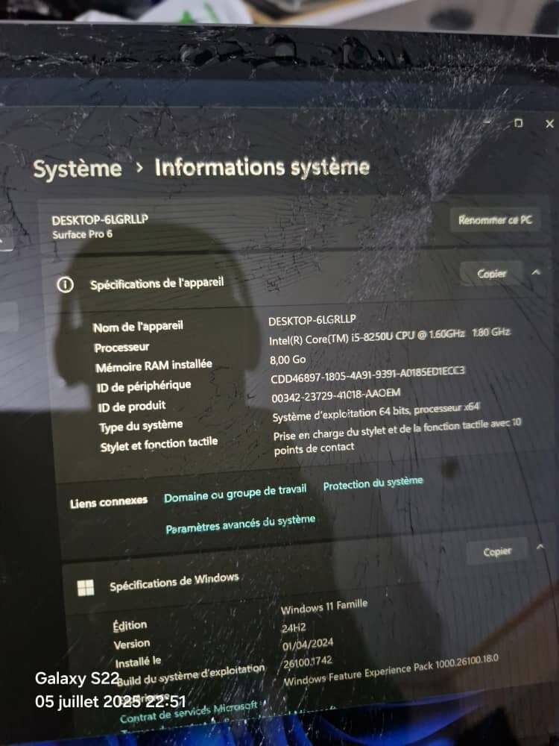Click the Build du système d'exploitation label
The height and width of the screenshot is (746, 559).
191,674
